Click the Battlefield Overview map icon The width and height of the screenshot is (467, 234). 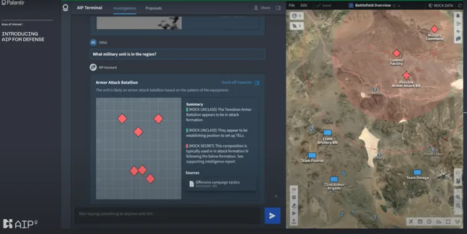pyautogui.click(x=351, y=6)
